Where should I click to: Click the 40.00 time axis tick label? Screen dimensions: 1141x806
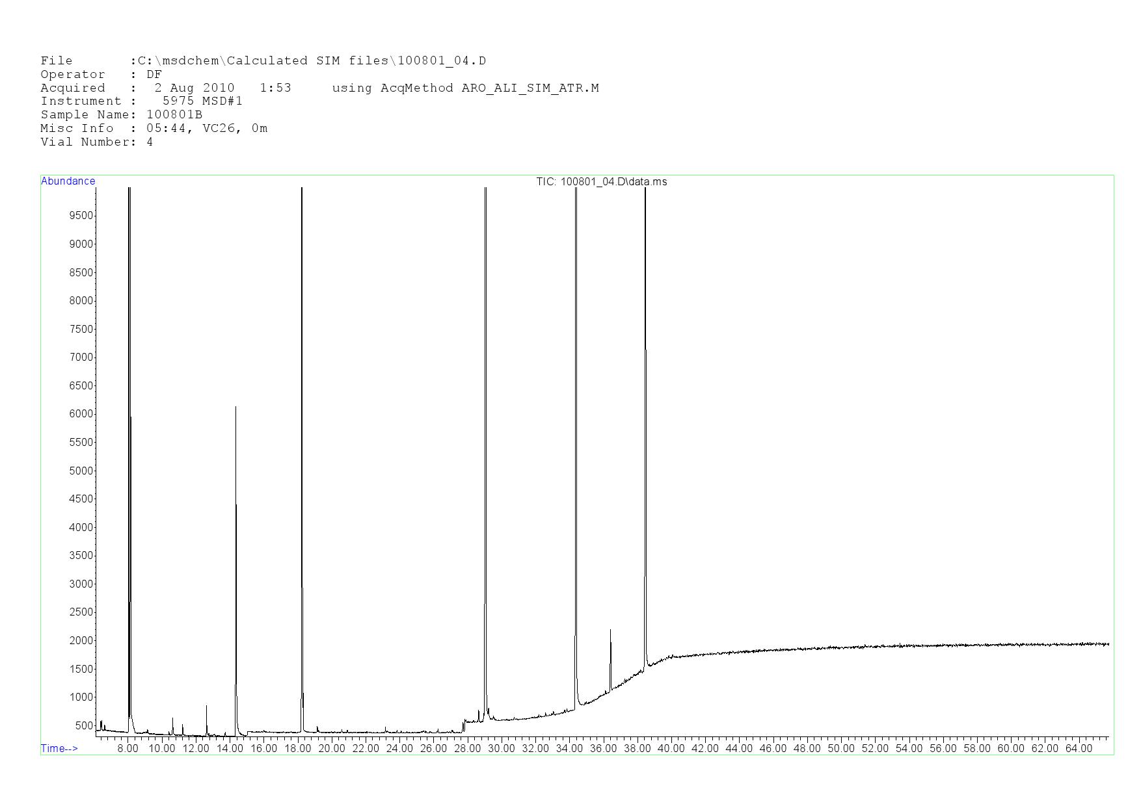point(671,748)
